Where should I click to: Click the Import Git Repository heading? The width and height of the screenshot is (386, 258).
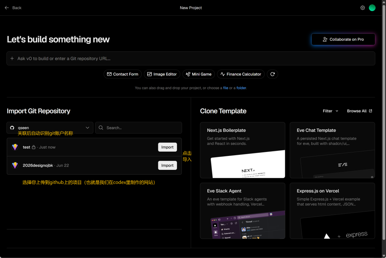[x=38, y=111]
